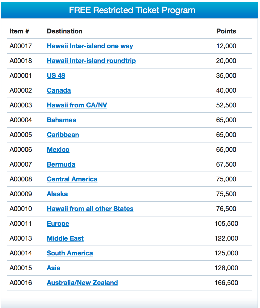
Task: Click the Points column header
Action: pos(226,31)
